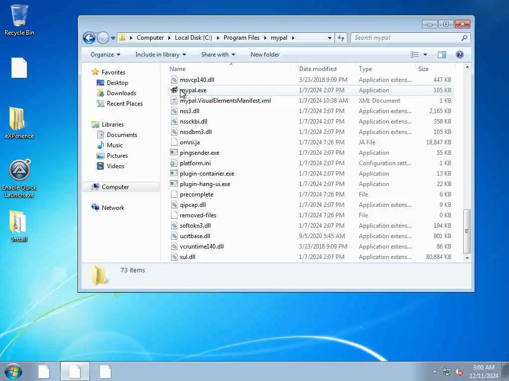Select the Install folder on desktop
Viewport: 509px width, 381px height.
click(19, 226)
